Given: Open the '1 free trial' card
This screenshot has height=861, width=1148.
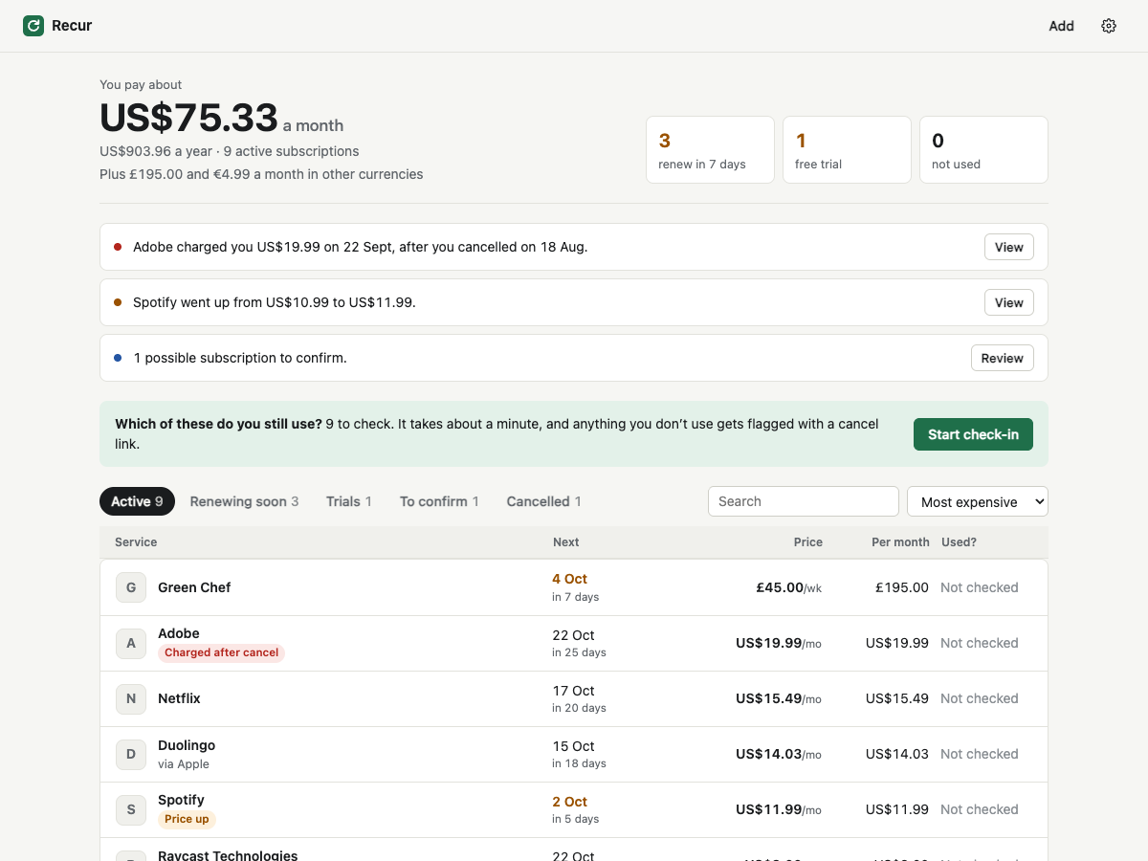Looking at the screenshot, I should click(x=847, y=150).
